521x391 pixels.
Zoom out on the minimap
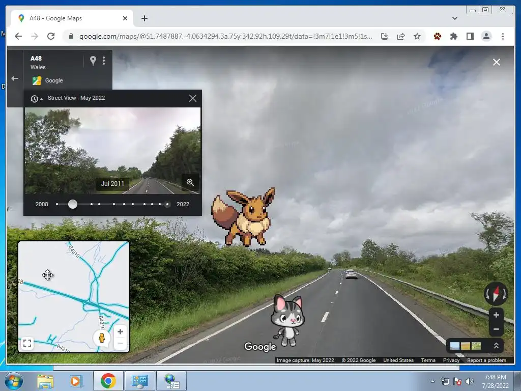coord(120,344)
